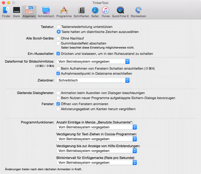
Task: Enable shadow inclusion for window screenshots
Action: pos(58,68)
